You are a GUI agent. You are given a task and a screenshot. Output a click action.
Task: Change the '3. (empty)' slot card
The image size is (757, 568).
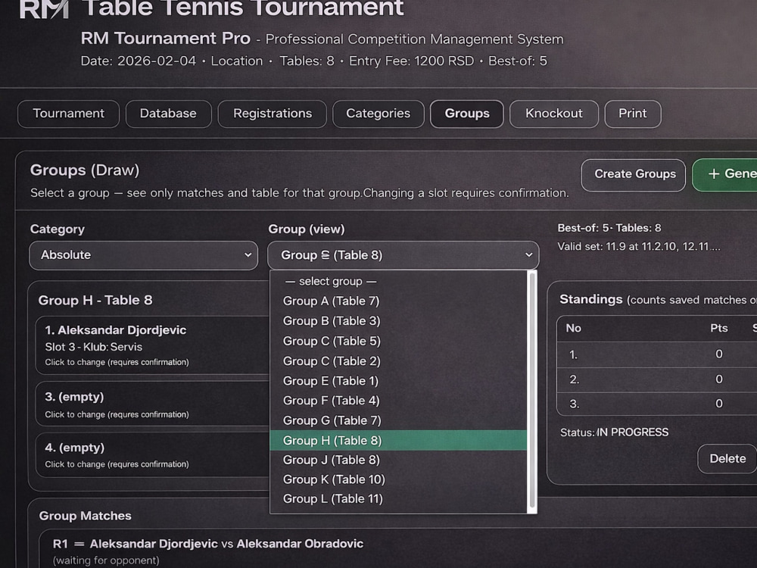(x=152, y=404)
